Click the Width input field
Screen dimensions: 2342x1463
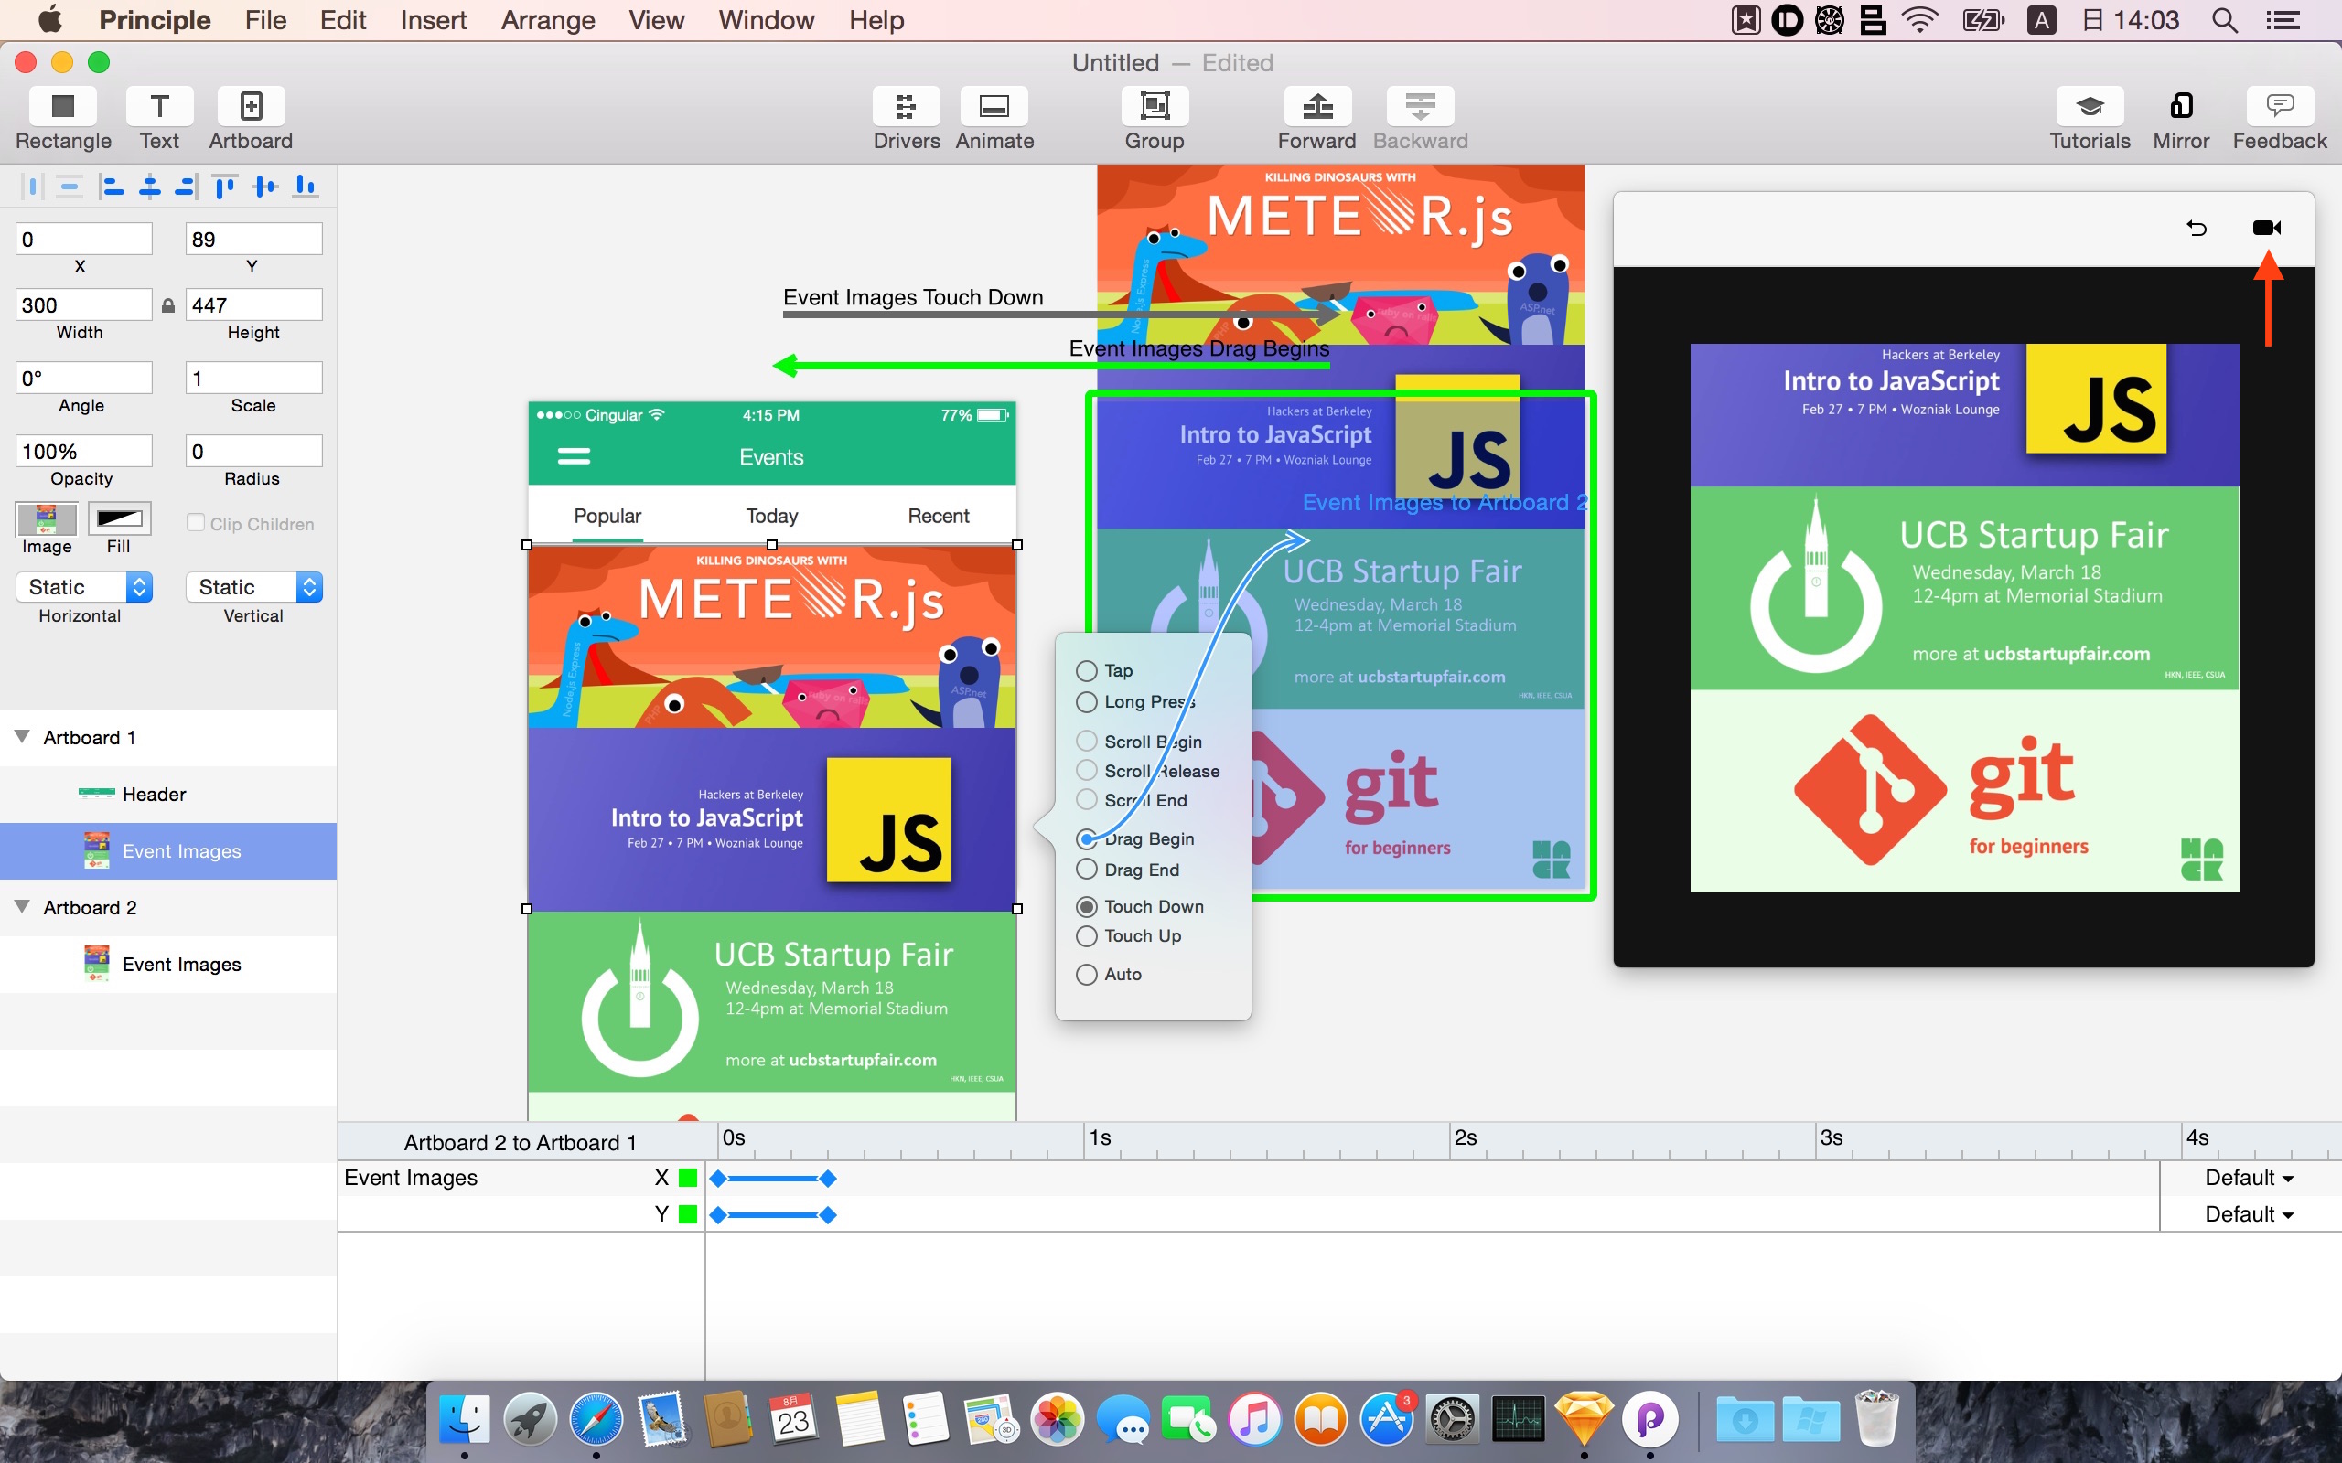tap(83, 304)
